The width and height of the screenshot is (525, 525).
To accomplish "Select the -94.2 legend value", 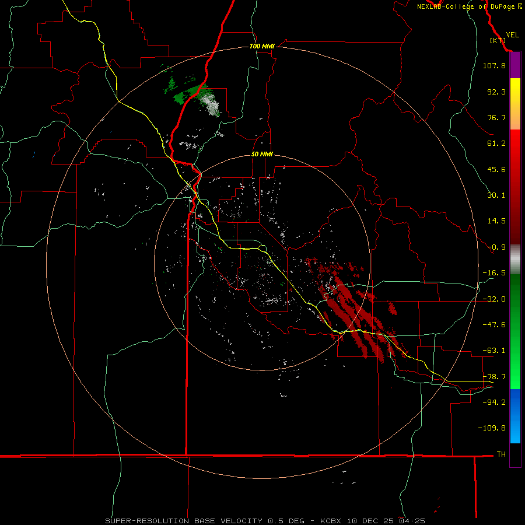I will [x=494, y=402].
